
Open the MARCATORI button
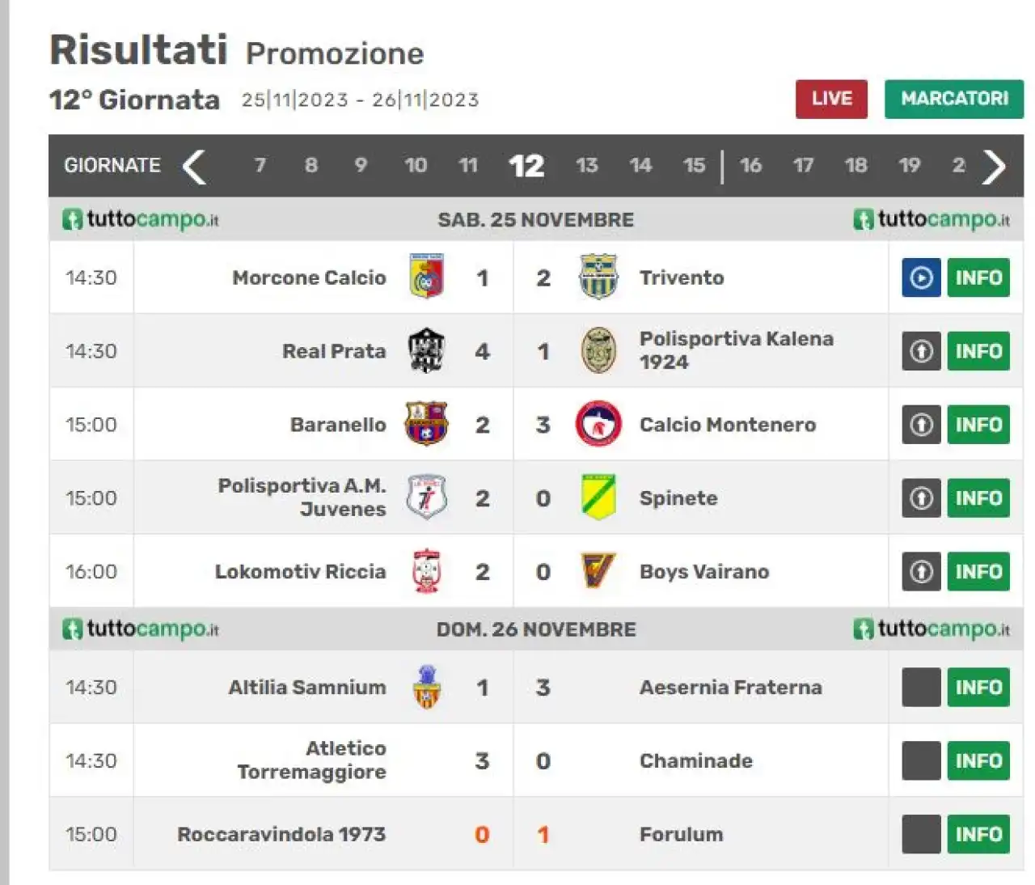coord(954,99)
